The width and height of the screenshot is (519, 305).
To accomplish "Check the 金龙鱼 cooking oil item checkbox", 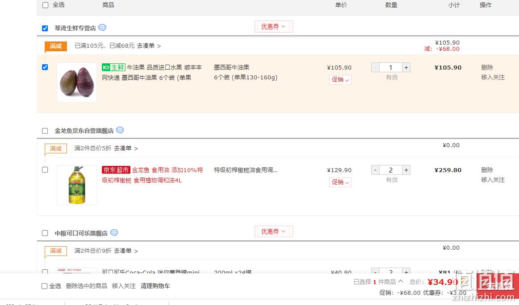I will tap(45, 169).
